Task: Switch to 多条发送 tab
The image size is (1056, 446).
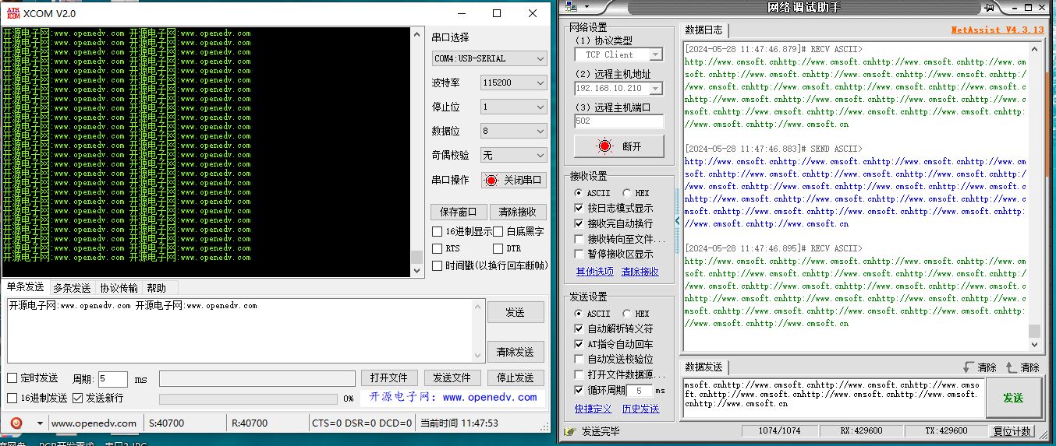Action: (73, 288)
